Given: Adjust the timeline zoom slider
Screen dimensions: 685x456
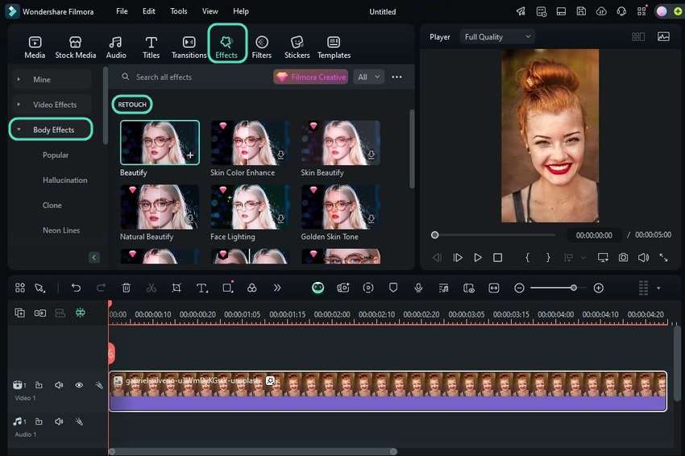Looking at the screenshot, I should [573, 288].
